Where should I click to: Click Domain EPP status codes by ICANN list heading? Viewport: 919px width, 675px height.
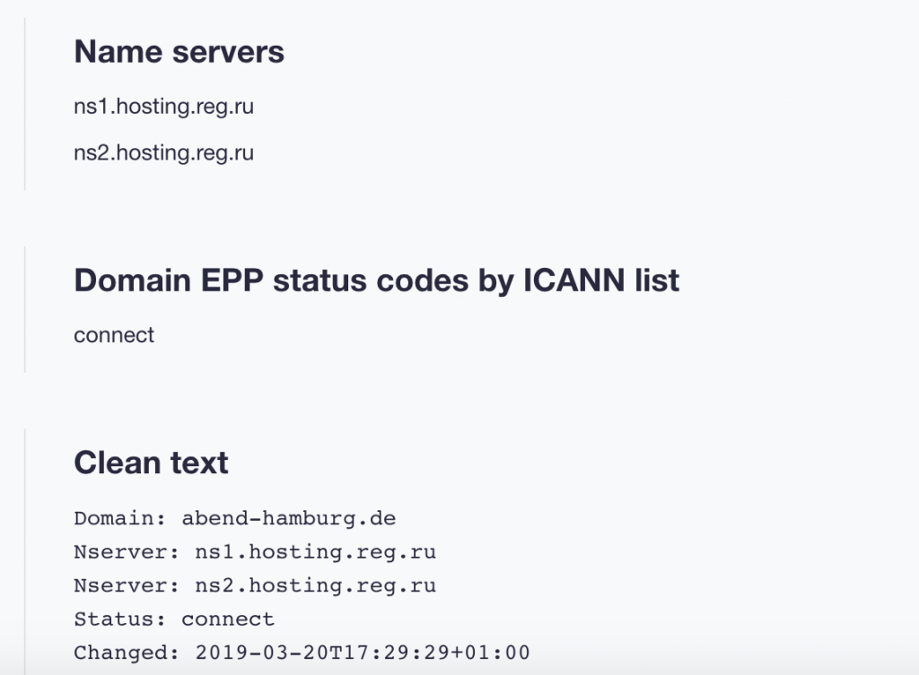click(376, 280)
